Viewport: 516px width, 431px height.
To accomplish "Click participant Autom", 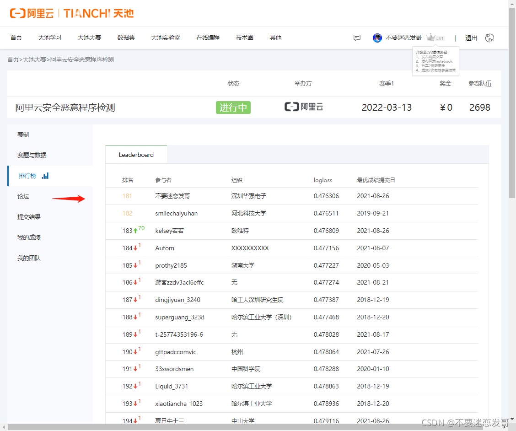I will point(165,248).
